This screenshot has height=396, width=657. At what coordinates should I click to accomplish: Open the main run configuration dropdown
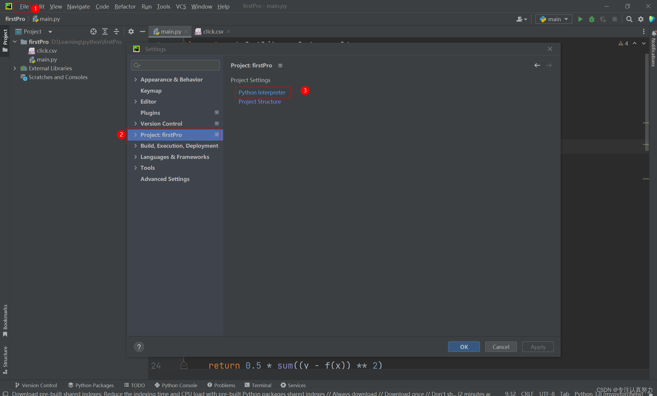tap(554, 19)
